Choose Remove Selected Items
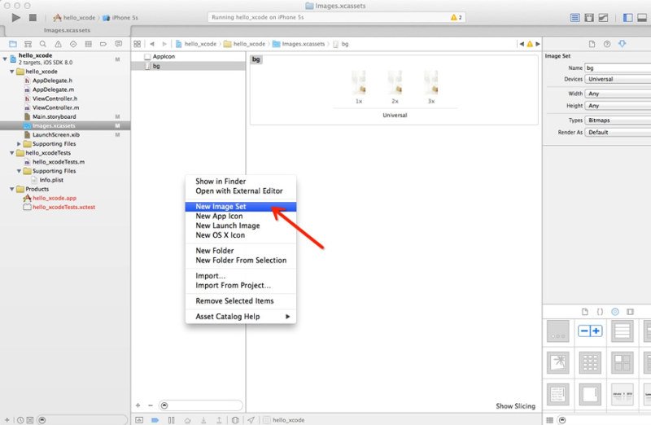 click(x=240, y=300)
